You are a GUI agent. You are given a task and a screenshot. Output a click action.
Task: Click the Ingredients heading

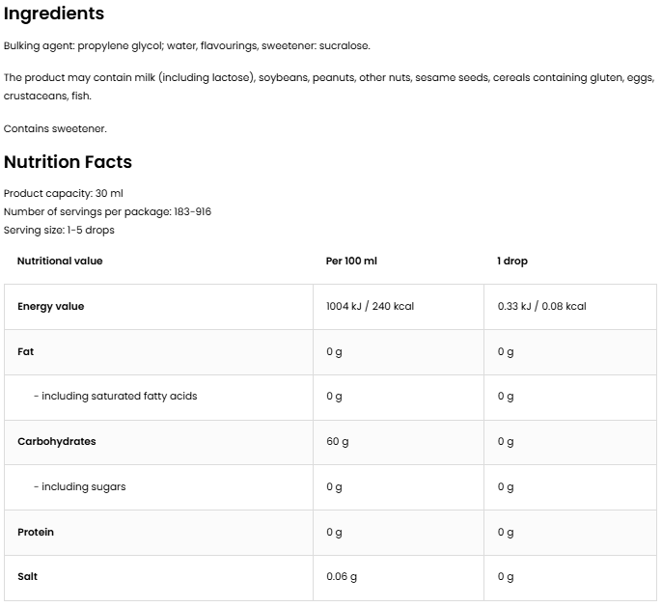[54, 14]
